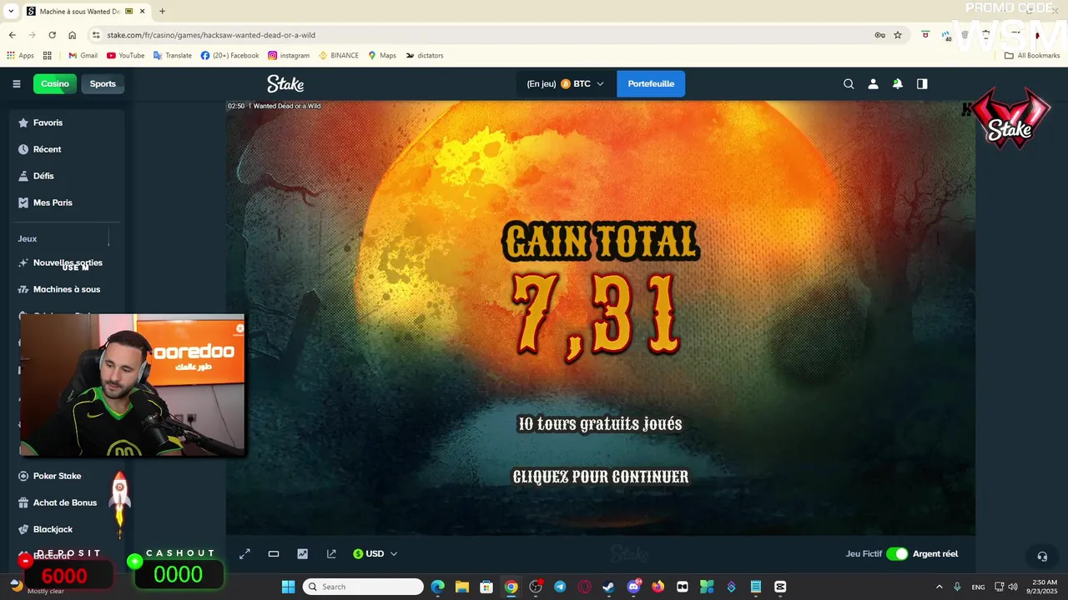Open the user profile icon
This screenshot has height=600, width=1068.
pos(873,83)
